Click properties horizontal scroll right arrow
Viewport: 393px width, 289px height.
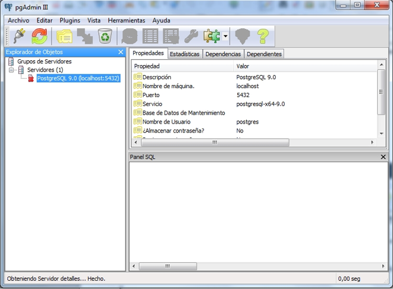(372, 142)
